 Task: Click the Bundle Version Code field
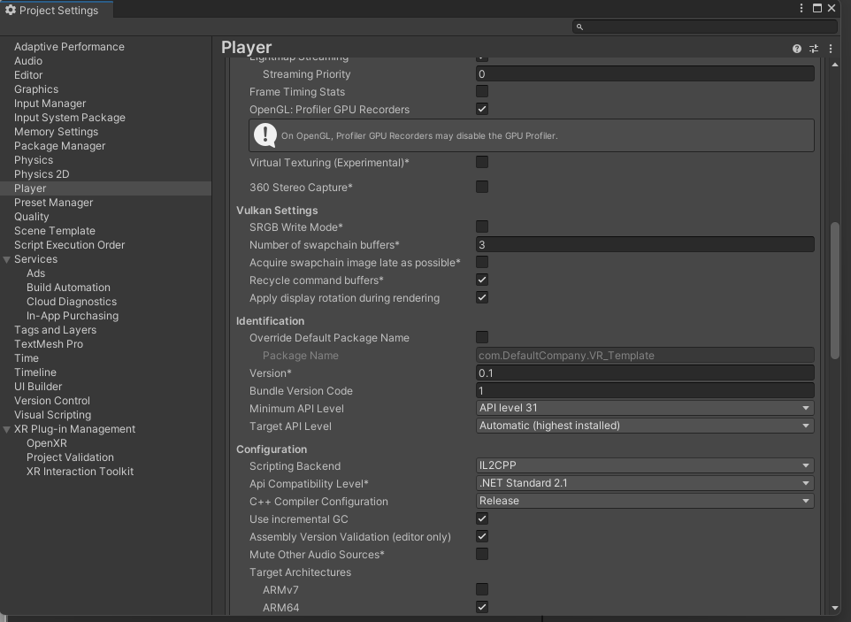tap(645, 390)
